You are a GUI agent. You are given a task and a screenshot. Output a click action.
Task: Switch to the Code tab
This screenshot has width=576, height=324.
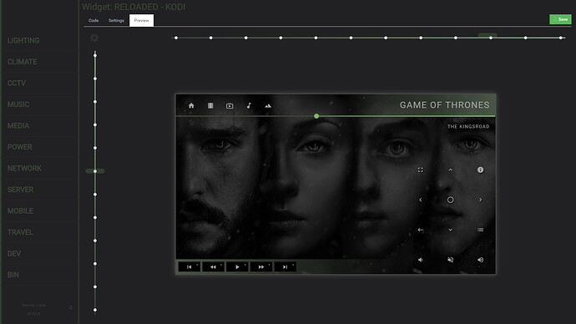[93, 21]
